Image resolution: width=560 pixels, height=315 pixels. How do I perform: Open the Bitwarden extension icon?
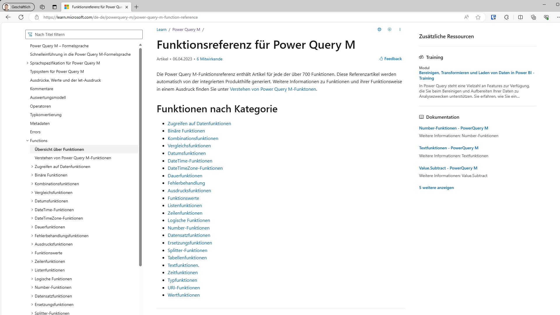pos(494,17)
